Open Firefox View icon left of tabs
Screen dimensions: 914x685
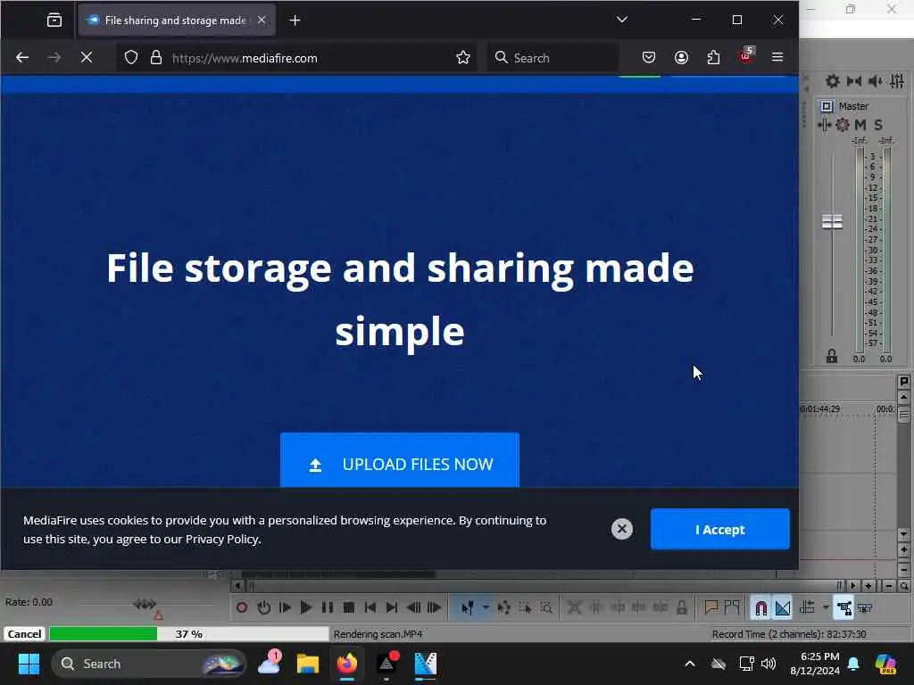pyautogui.click(x=54, y=21)
